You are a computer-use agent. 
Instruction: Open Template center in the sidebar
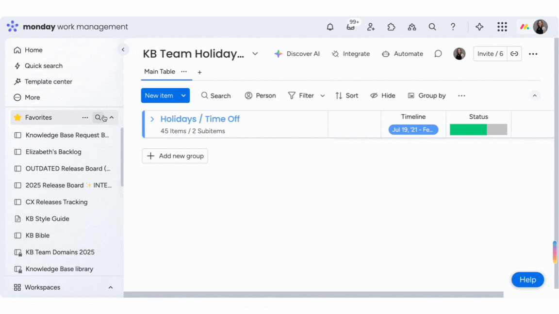click(49, 81)
